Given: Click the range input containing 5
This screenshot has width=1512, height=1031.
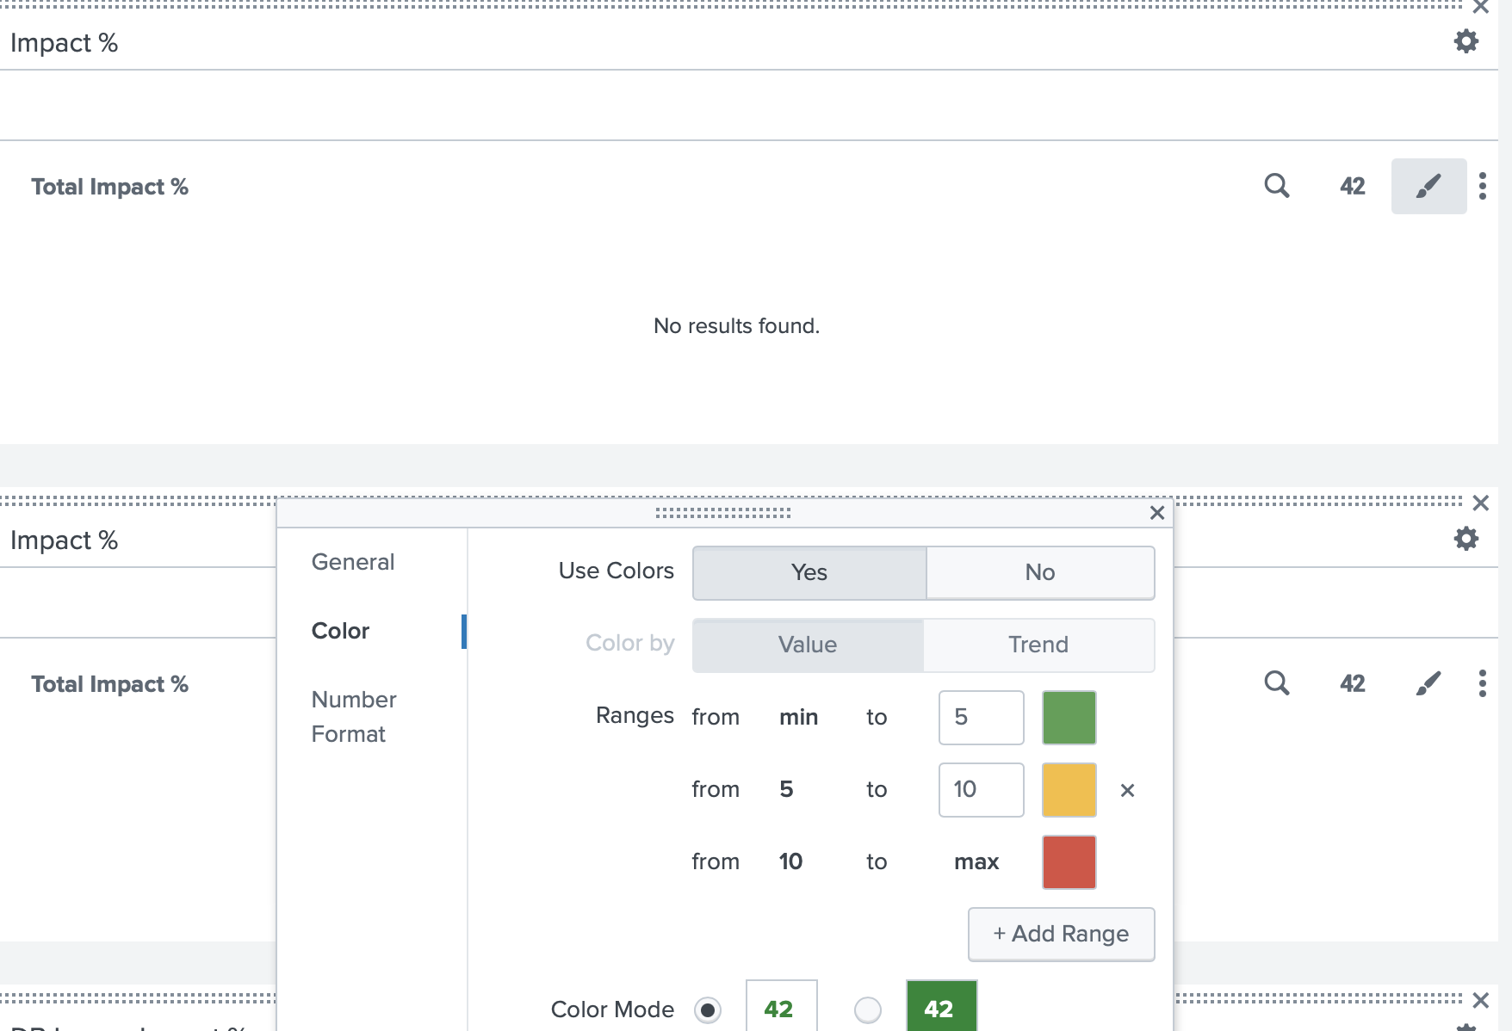Looking at the screenshot, I should pyautogui.click(x=980, y=718).
